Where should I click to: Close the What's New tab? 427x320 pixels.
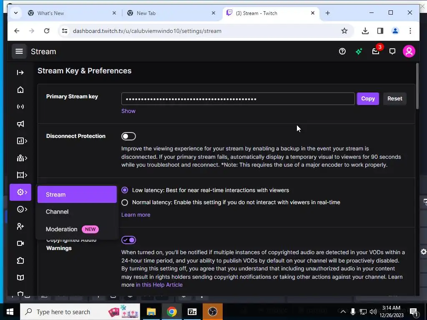114,13
